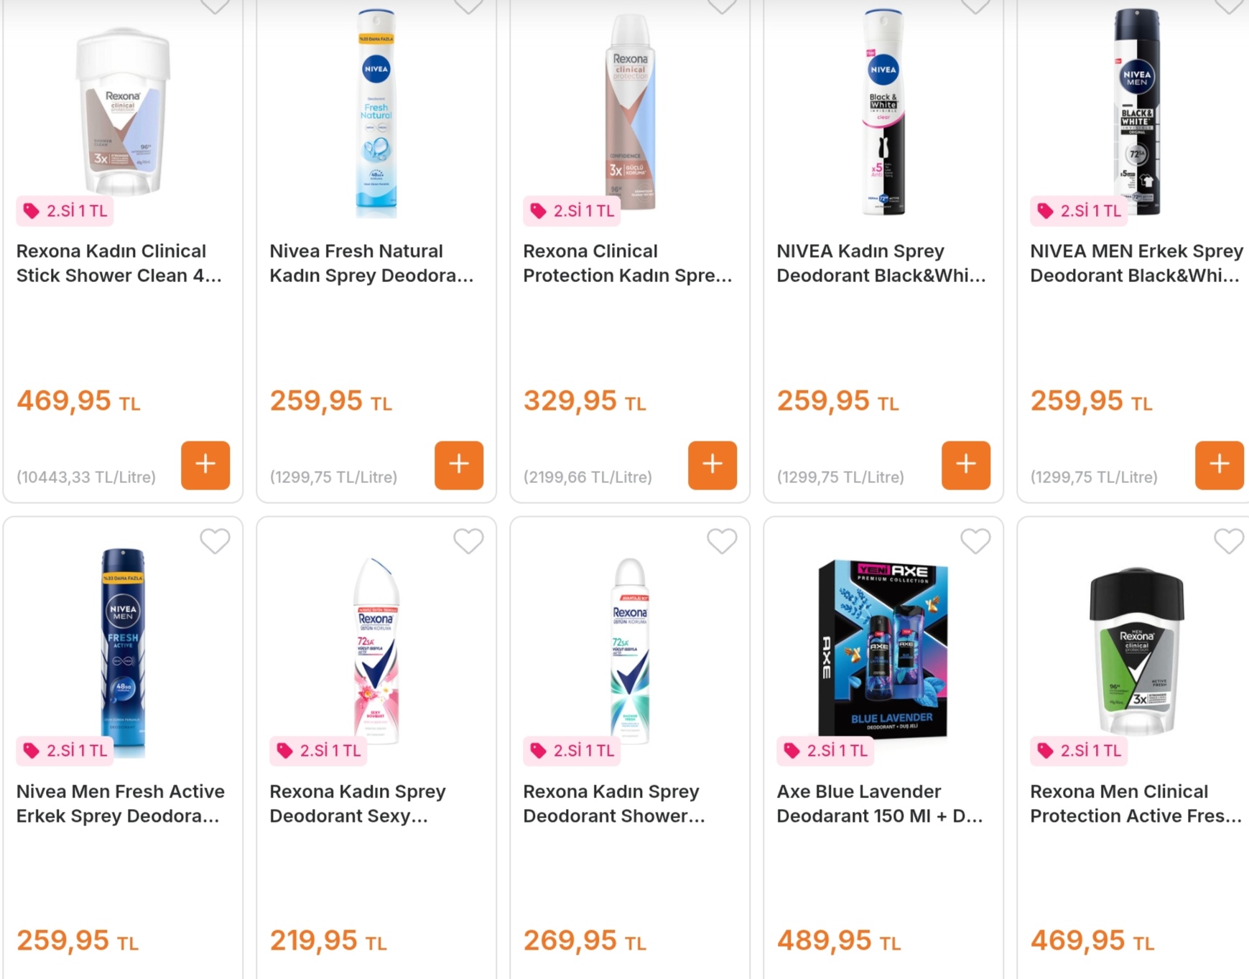Click 2.si 1 TL badge on NIVEA MEN Black&White
Viewport: 1249px width, 979px height.
coord(1079,211)
